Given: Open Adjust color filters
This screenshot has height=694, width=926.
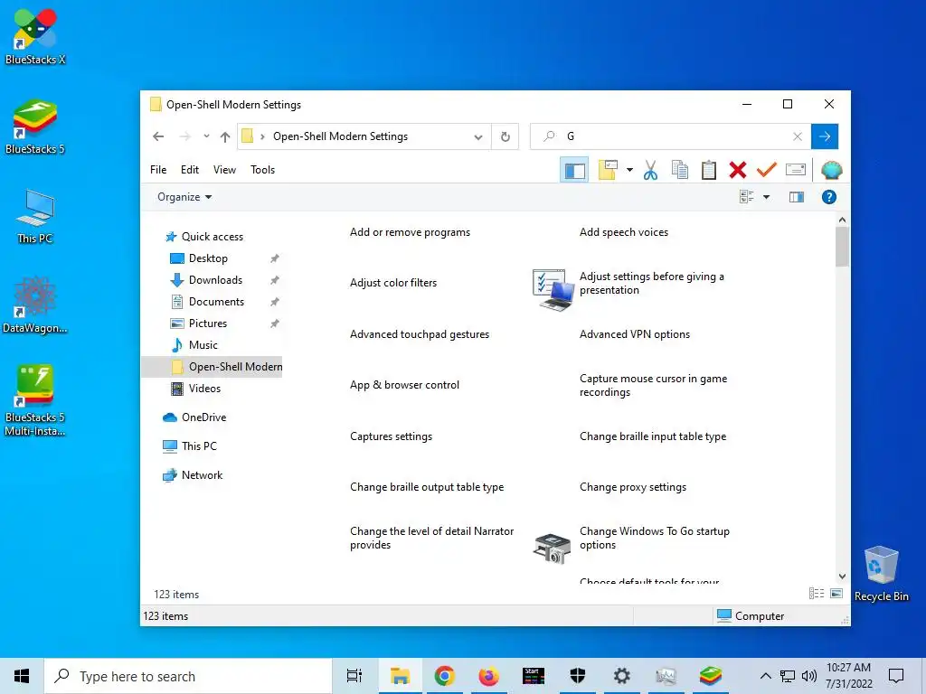Looking at the screenshot, I should pos(393,283).
